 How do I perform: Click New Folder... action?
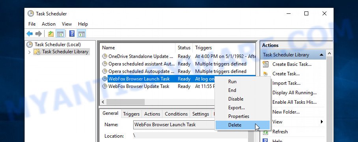pyautogui.click(x=286, y=112)
